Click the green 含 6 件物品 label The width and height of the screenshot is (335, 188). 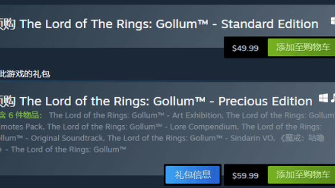[21, 115]
